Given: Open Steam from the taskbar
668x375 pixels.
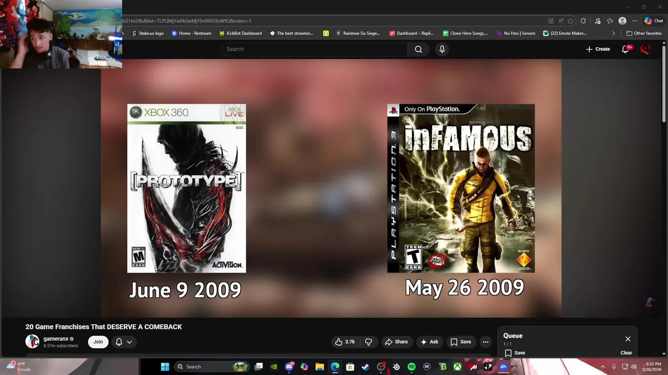Looking at the screenshot, I should [365, 367].
